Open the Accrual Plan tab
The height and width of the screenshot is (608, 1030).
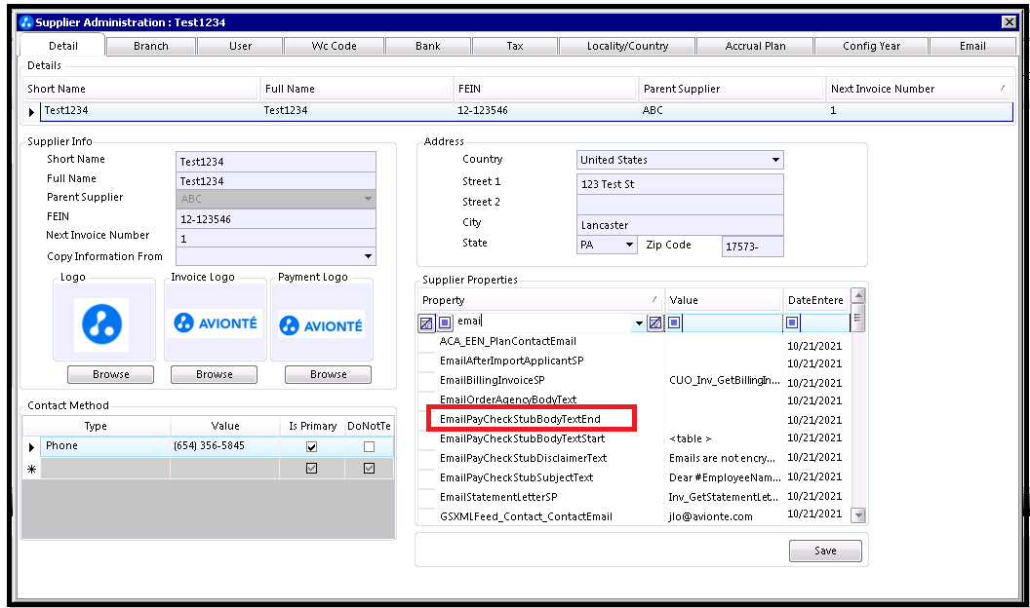755,46
